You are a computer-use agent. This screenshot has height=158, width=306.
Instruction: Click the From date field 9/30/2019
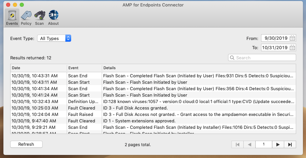(275, 38)
